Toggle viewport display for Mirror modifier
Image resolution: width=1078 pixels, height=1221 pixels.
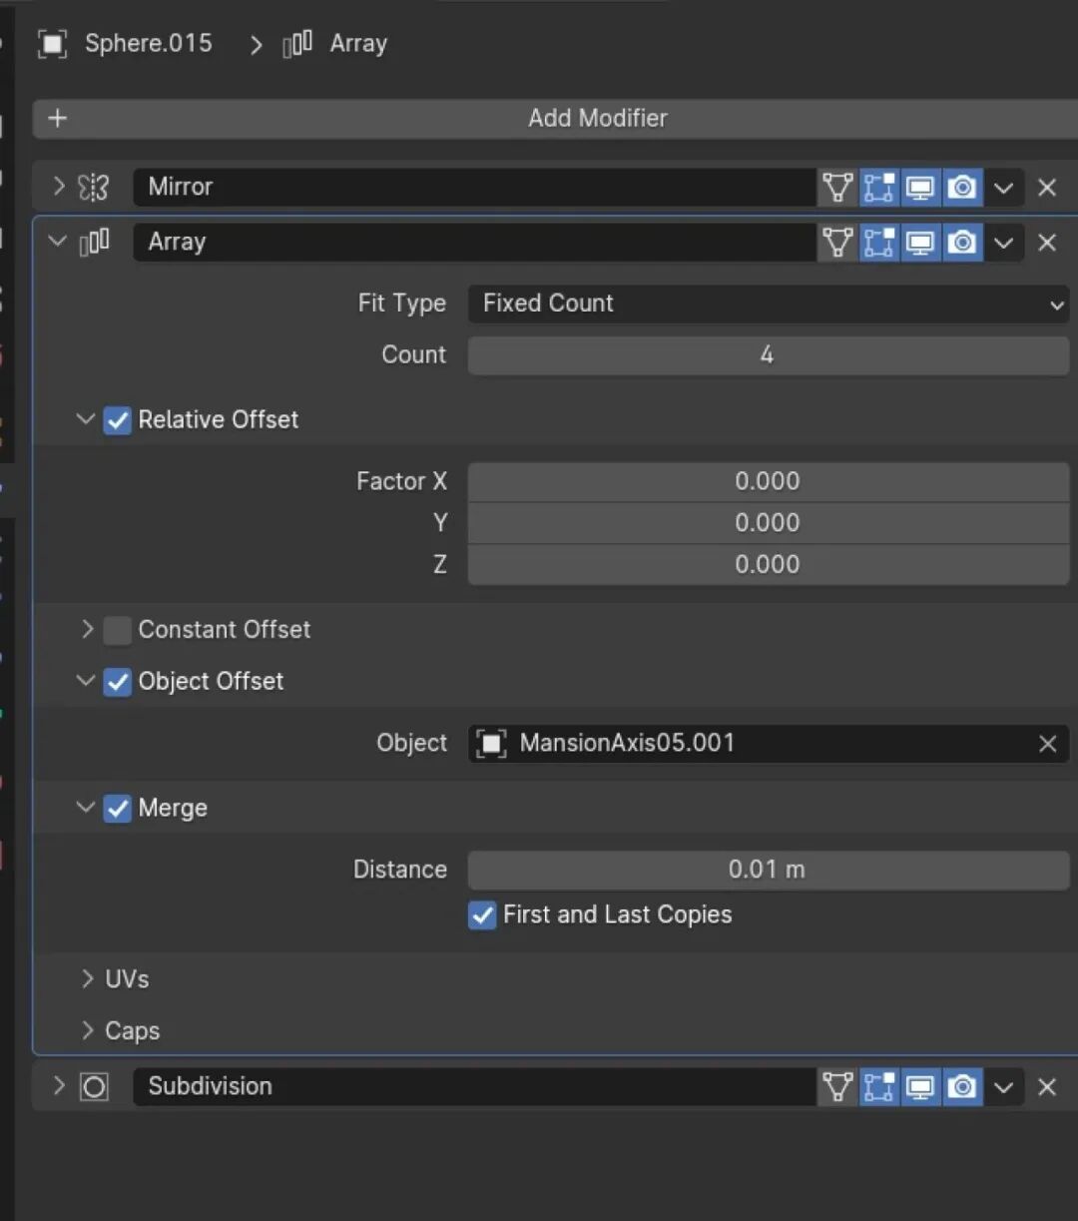click(x=920, y=187)
